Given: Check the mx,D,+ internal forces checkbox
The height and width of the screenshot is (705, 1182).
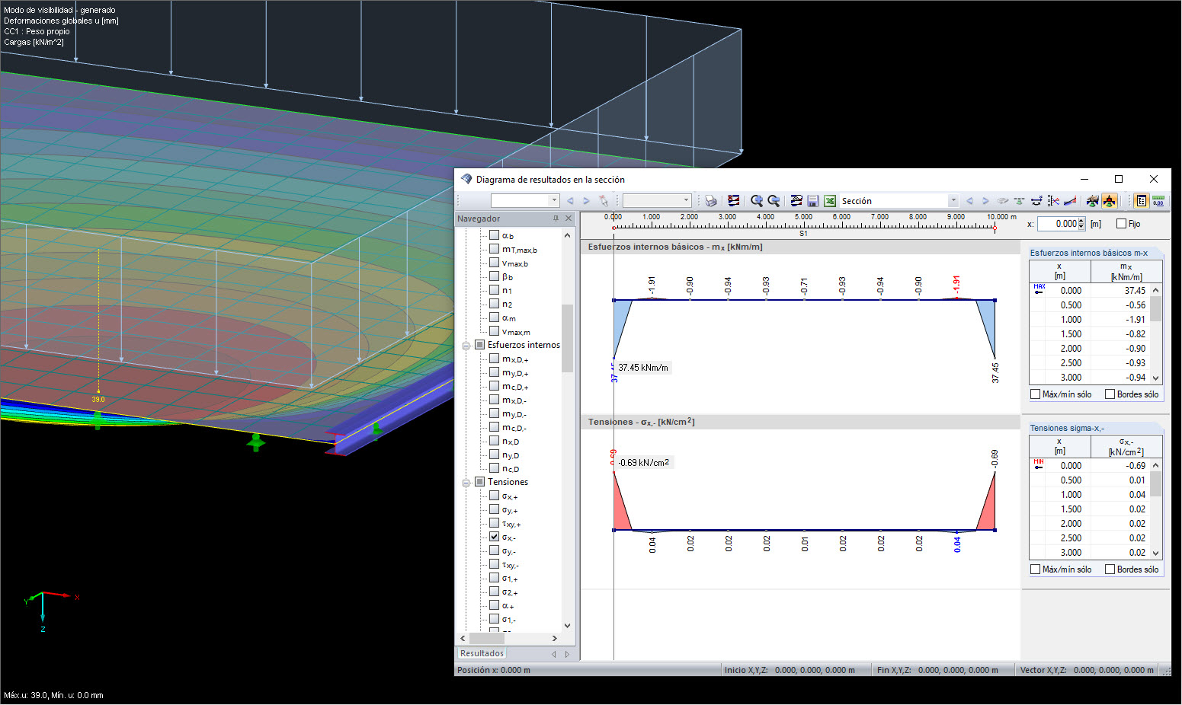Looking at the screenshot, I should click(494, 359).
